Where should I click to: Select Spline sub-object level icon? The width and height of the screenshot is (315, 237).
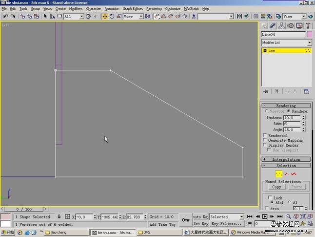click(294, 174)
